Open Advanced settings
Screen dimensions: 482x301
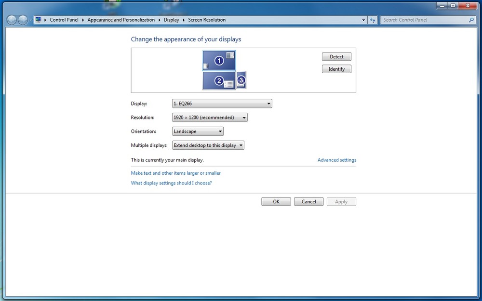[x=336, y=160]
